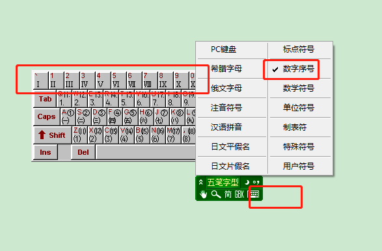The height and width of the screenshot is (251, 382).
Task: Click the N key showing (6)
Action: (157, 135)
